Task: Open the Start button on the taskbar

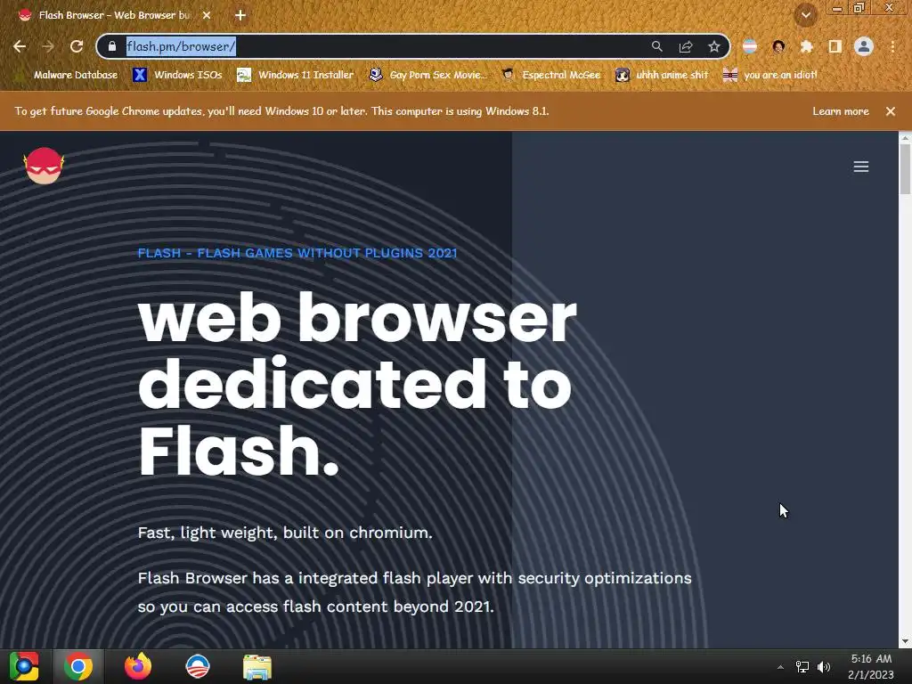Action: [x=24, y=666]
